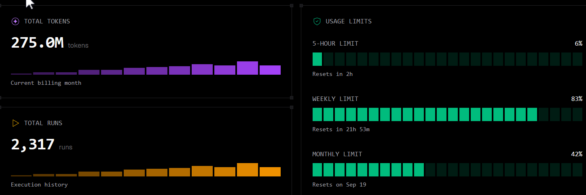Image resolution: width=586 pixels, height=195 pixels.
Task: Select the tallest purple bar in tokens chart
Action: tap(248, 68)
